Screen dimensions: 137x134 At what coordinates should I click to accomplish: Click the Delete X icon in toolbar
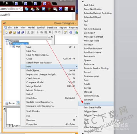point(50,32)
